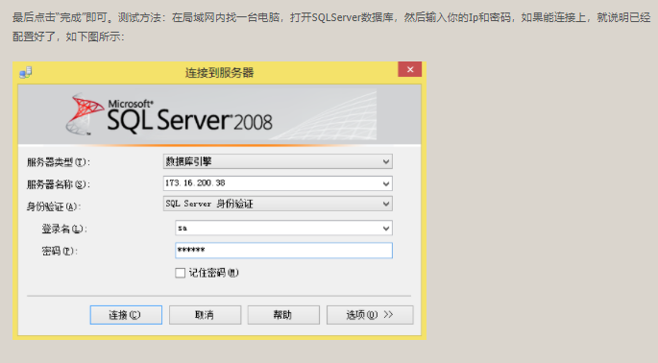Click the 登录名(L) label

(x=64, y=230)
